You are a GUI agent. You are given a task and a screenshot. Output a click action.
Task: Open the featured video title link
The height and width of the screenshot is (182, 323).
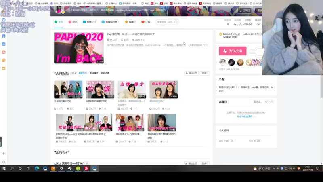click(x=131, y=34)
